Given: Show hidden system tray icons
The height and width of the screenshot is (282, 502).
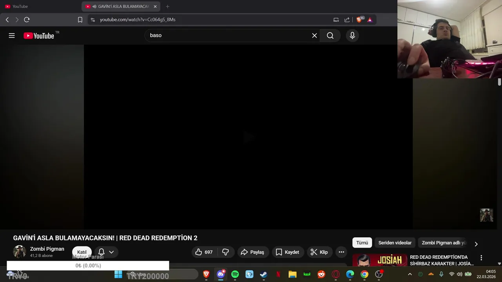Looking at the screenshot, I should 410,275.
